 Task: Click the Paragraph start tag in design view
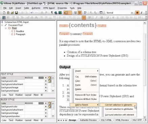[x=65, y=34]
